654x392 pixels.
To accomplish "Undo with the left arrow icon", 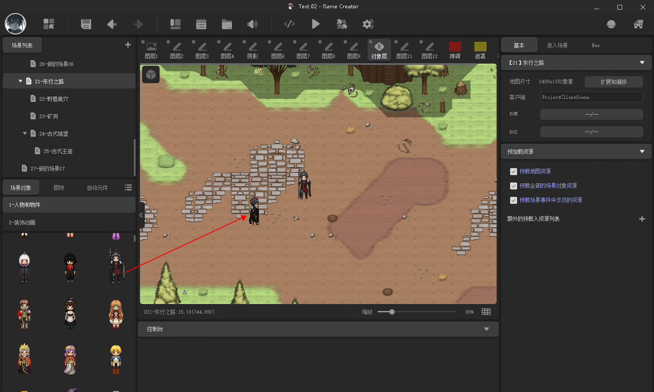I will click(x=112, y=24).
